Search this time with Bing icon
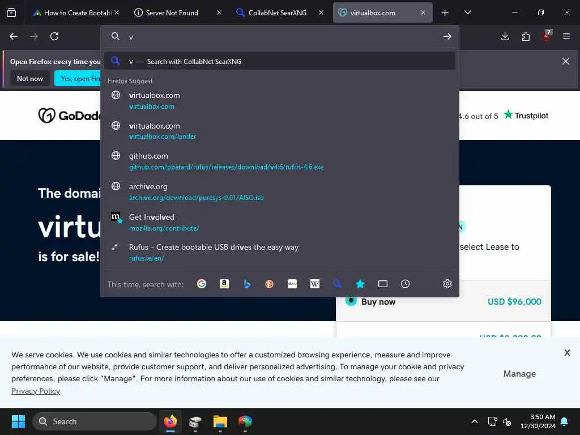Viewport: 580px width, 435px height. (247, 284)
